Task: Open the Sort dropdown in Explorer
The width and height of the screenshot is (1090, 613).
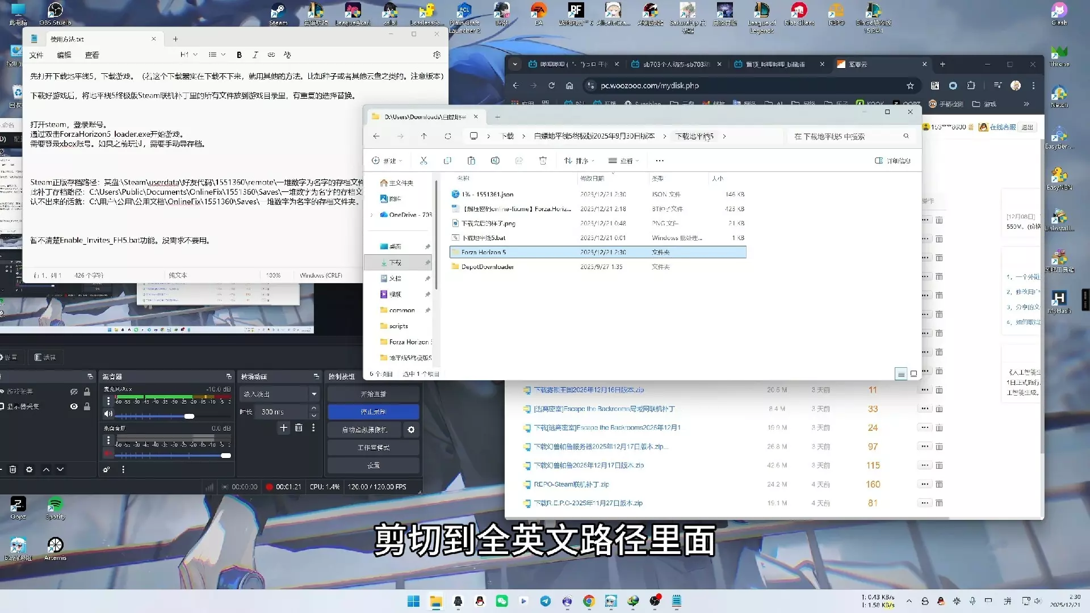Action: pyautogui.click(x=578, y=161)
